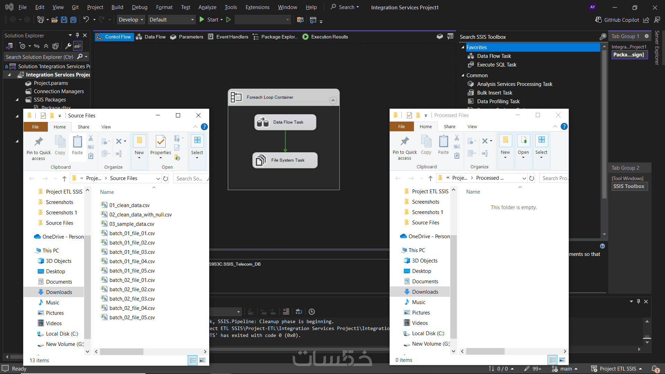The width and height of the screenshot is (665, 374).
Task: Switch to the Data Flow tab
Action: pyautogui.click(x=151, y=37)
